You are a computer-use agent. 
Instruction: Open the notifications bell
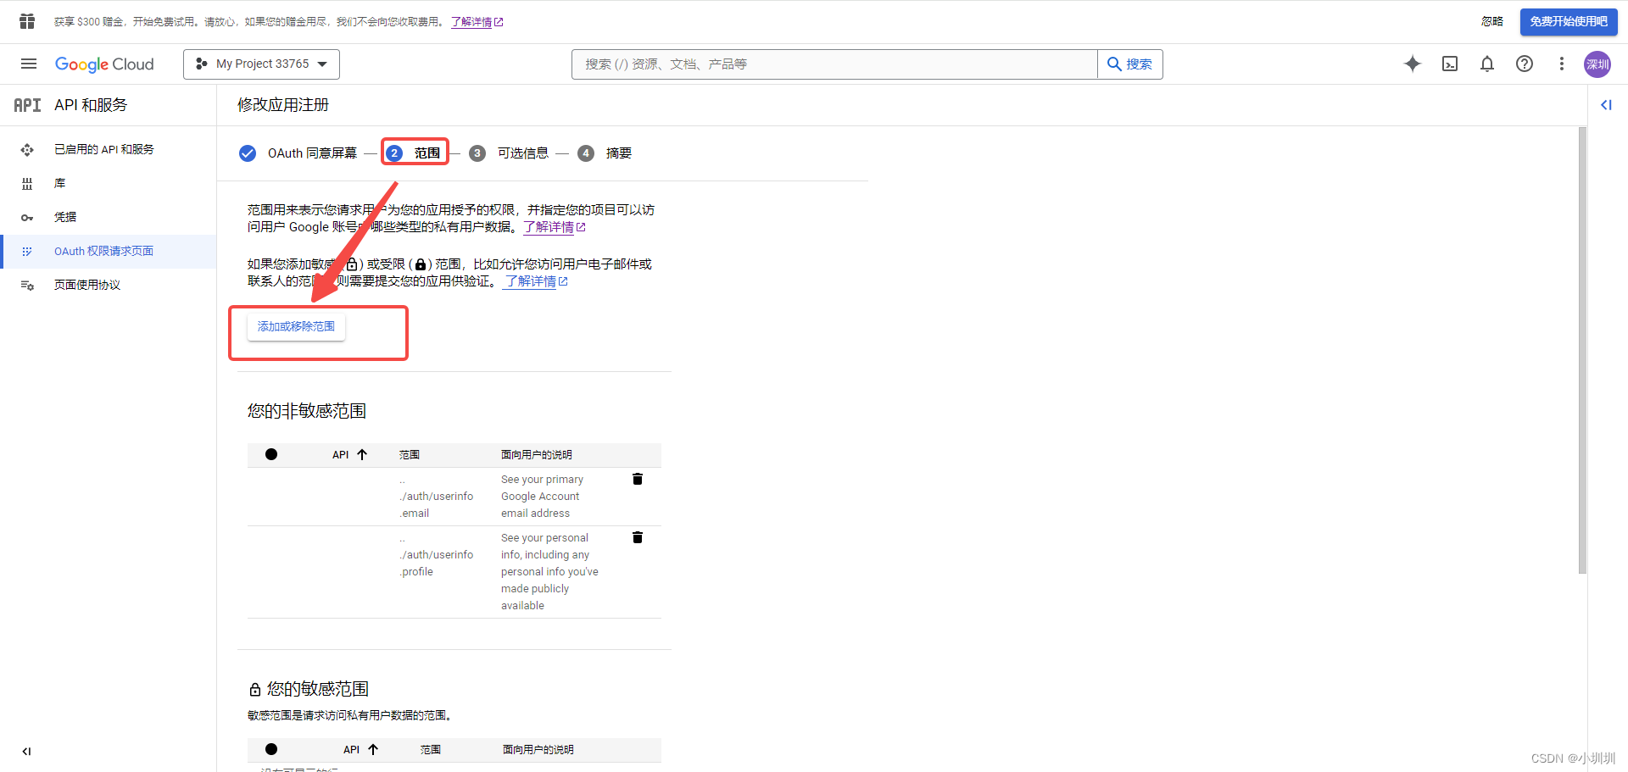tap(1488, 64)
